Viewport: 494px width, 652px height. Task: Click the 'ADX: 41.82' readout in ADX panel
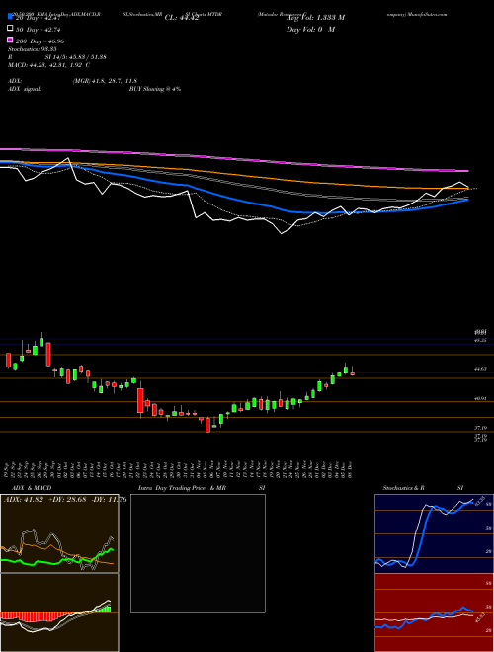tap(24, 500)
